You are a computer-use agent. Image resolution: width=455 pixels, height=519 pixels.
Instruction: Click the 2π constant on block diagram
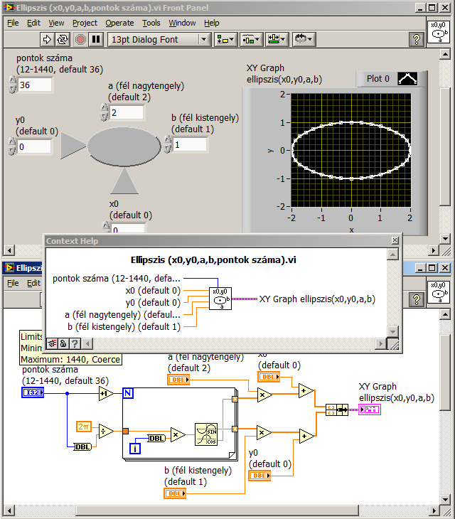(84, 427)
